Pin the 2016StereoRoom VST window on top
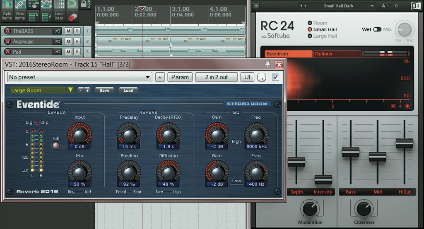Image resolution: width=424 pixels, height=229 pixels. (x=267, y=64)
